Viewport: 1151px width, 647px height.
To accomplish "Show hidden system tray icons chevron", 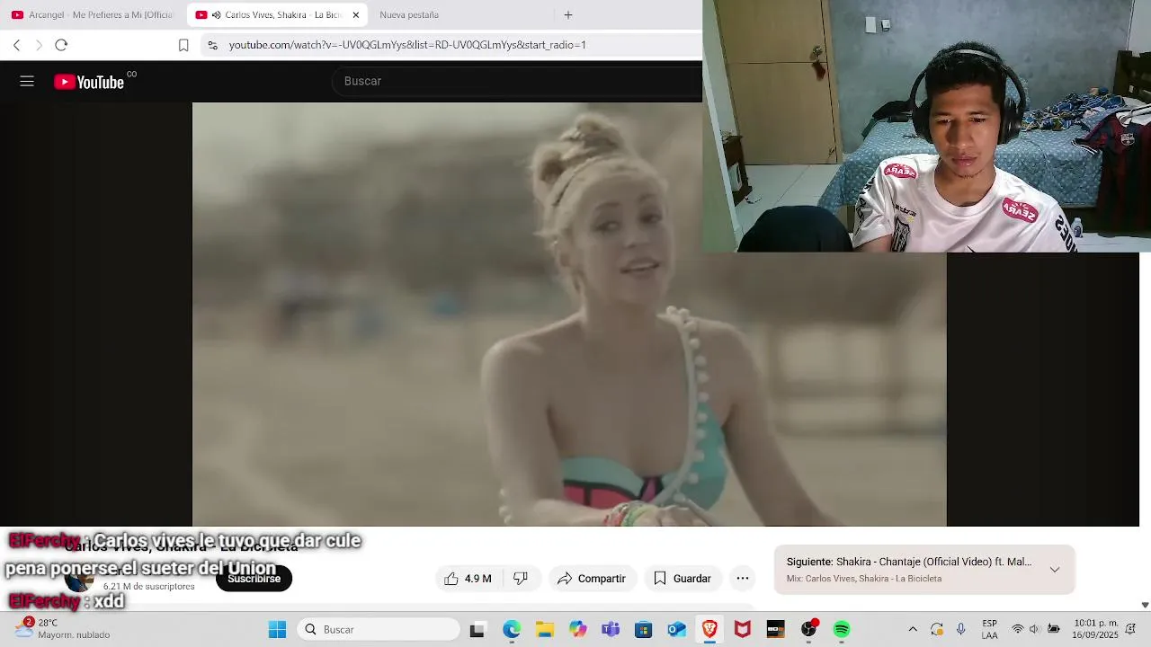I will click(913, 629).
